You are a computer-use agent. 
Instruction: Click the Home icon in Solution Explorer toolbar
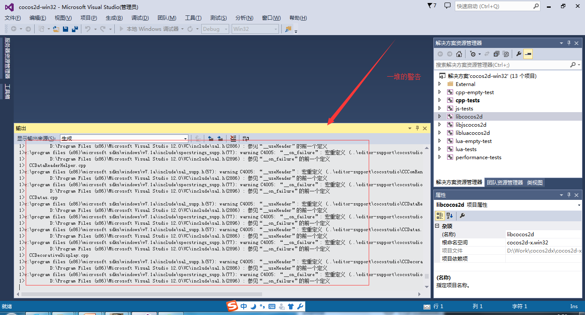[459, 54]
